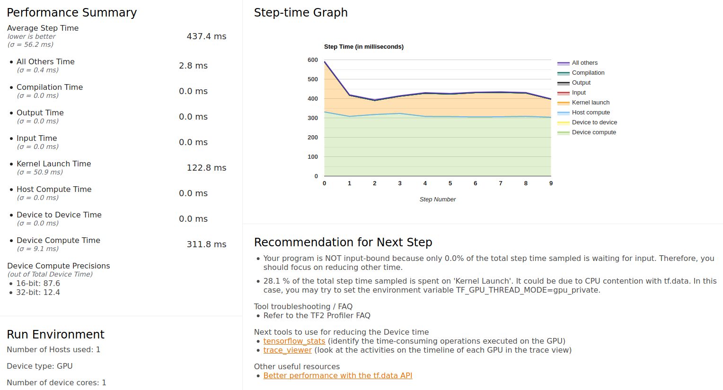
Task: Click the Device to device legend swatch
Action: pyautogui.click(x=563, y=122)
